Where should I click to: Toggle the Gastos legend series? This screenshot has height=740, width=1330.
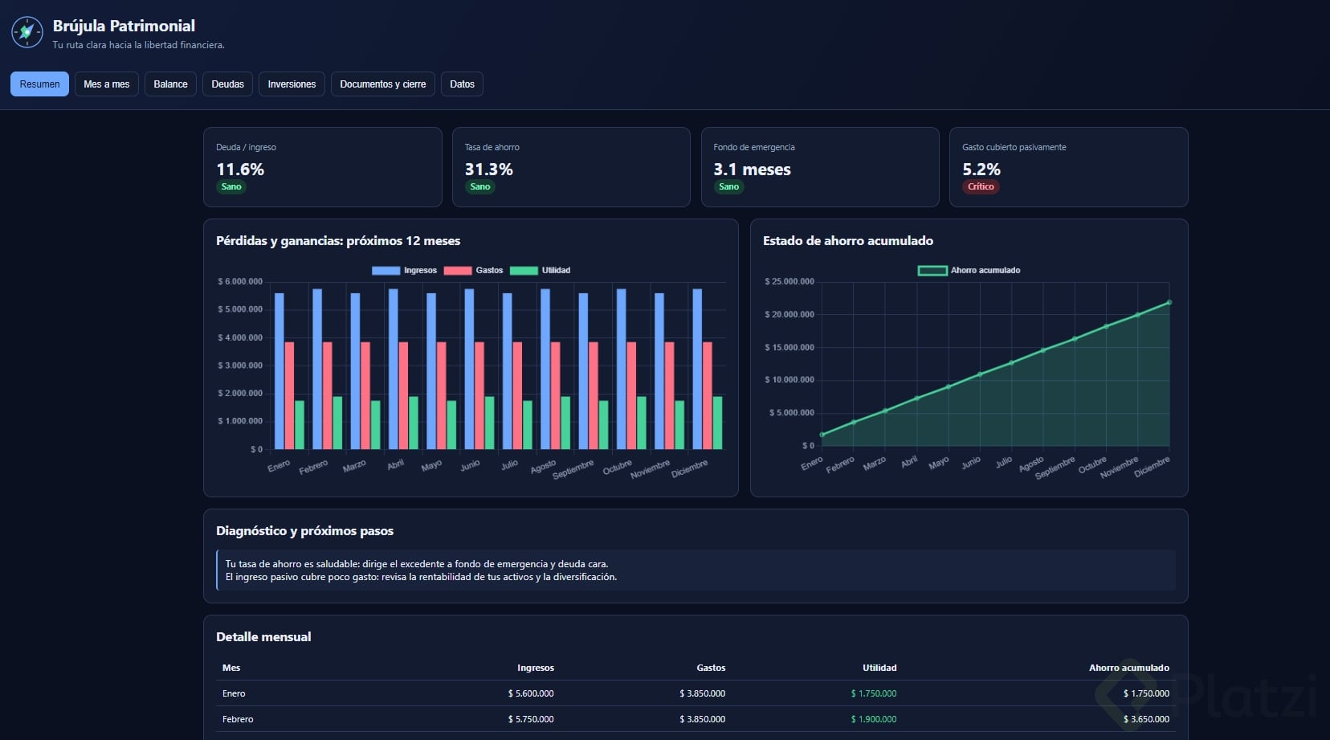[x=474, y=270]
